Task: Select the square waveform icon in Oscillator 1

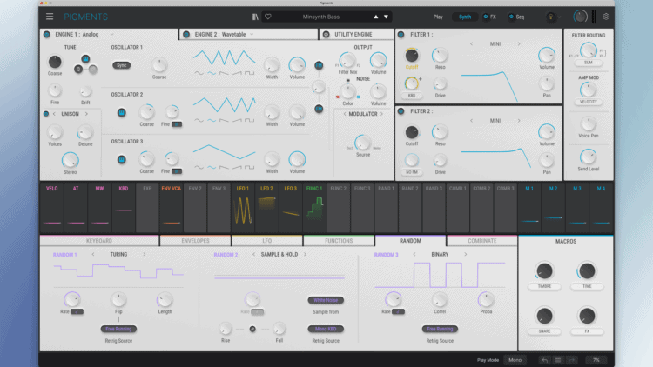Action: (x=250, y=73)
